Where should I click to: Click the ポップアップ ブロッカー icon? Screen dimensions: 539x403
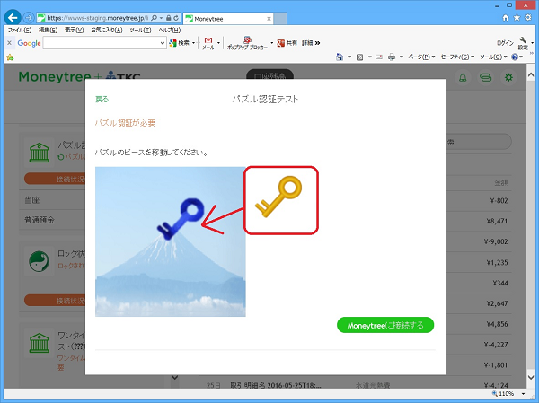[x=248, y=43]
